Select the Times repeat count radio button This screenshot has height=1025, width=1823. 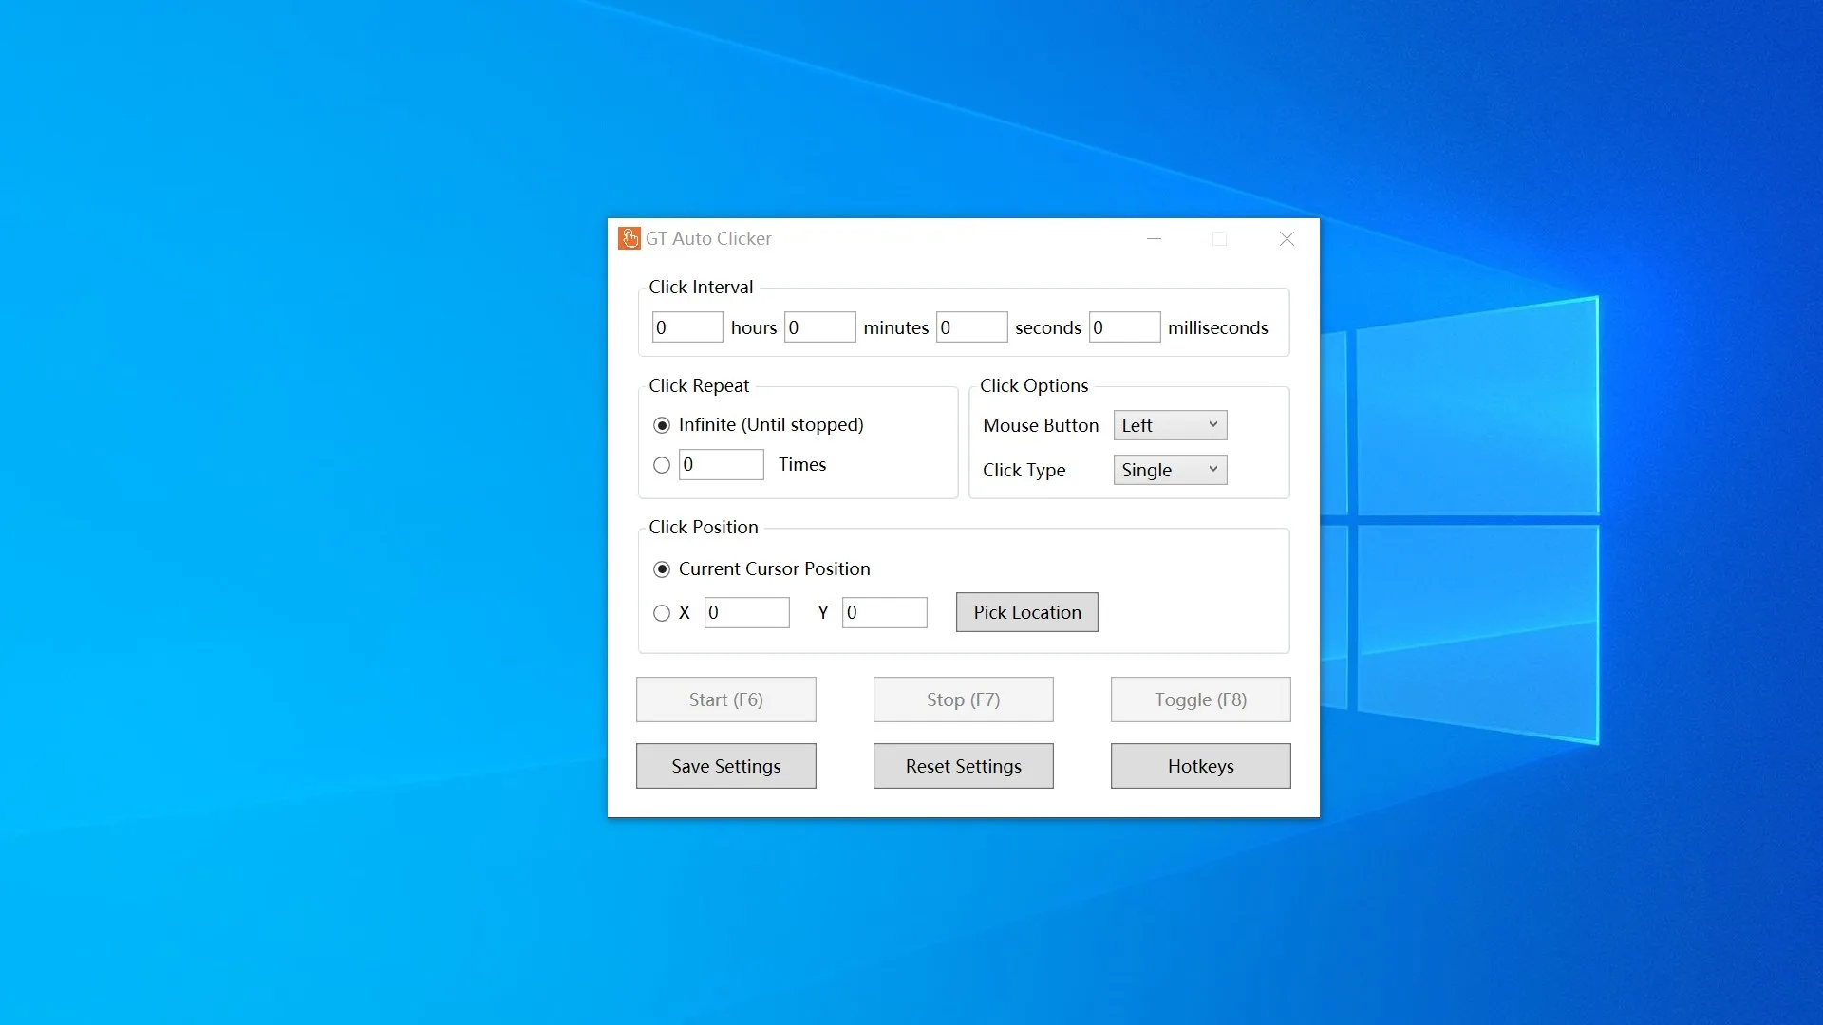662,465
